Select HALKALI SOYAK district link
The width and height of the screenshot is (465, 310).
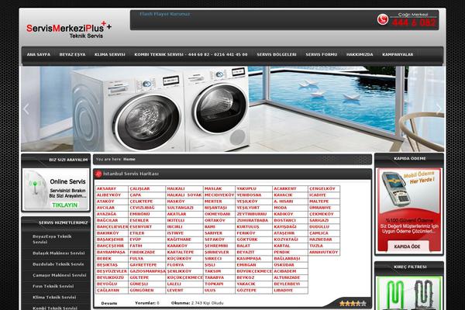[x=184, y=195]
